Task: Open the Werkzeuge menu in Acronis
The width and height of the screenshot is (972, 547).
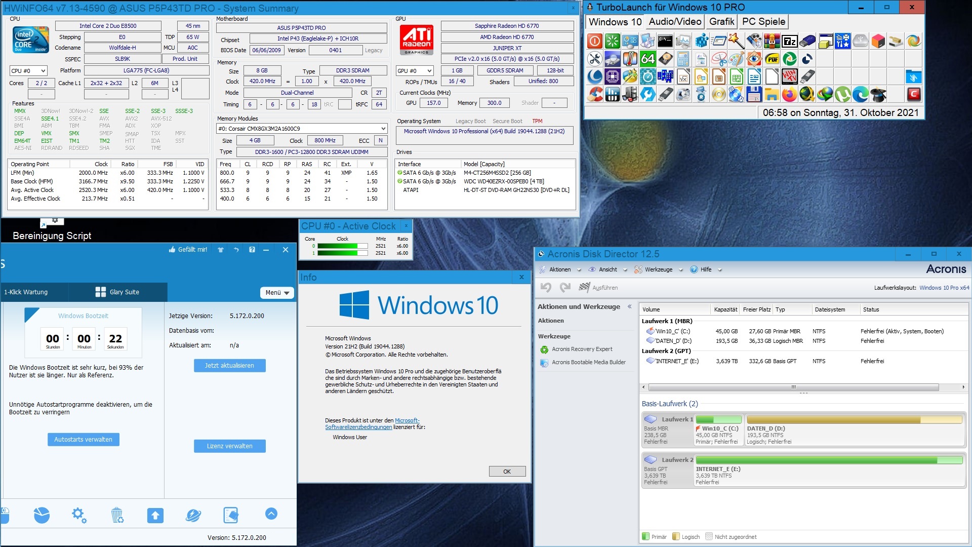Action: (x=658, y=269)
